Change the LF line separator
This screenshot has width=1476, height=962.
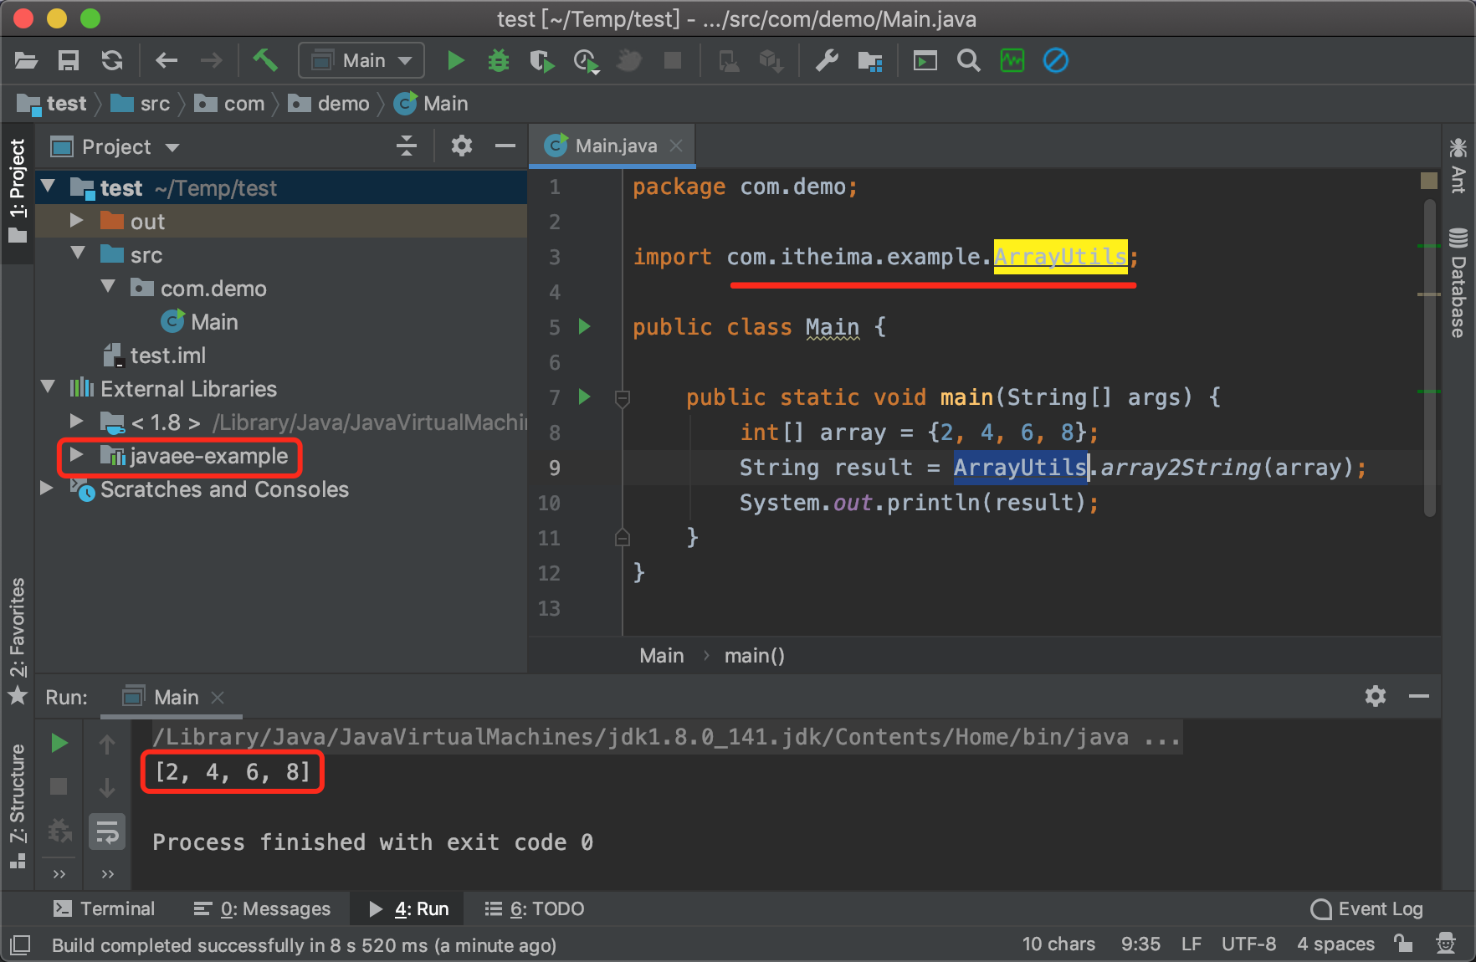[1192, 944]
